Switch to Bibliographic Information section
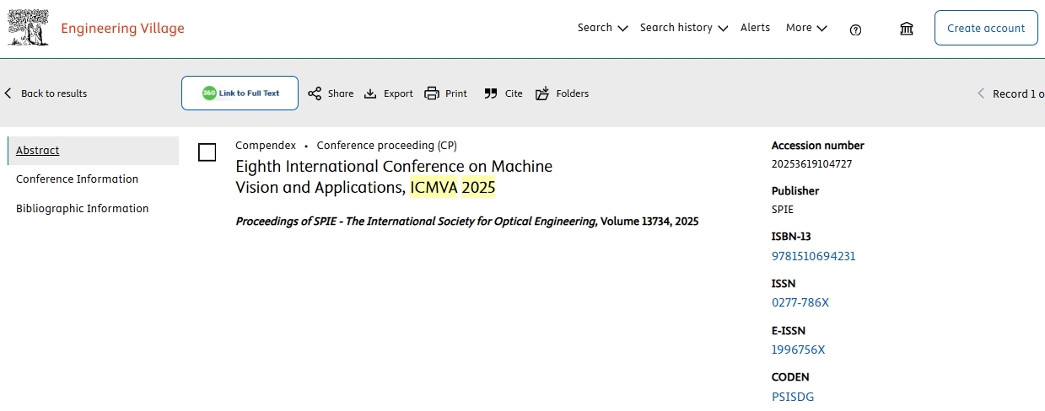This screenshot has height=411, width=1045. click(x=82, y=209)
